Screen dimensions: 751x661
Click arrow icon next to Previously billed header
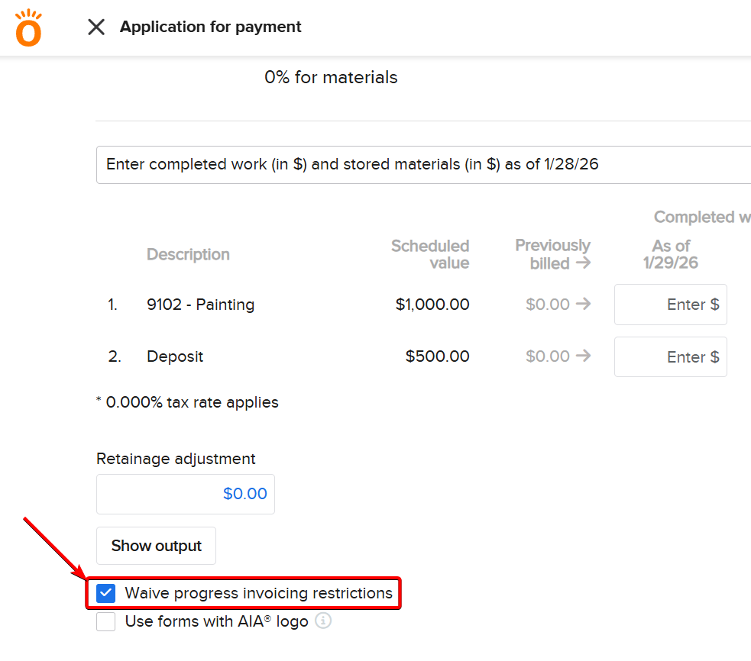[583, 264]
